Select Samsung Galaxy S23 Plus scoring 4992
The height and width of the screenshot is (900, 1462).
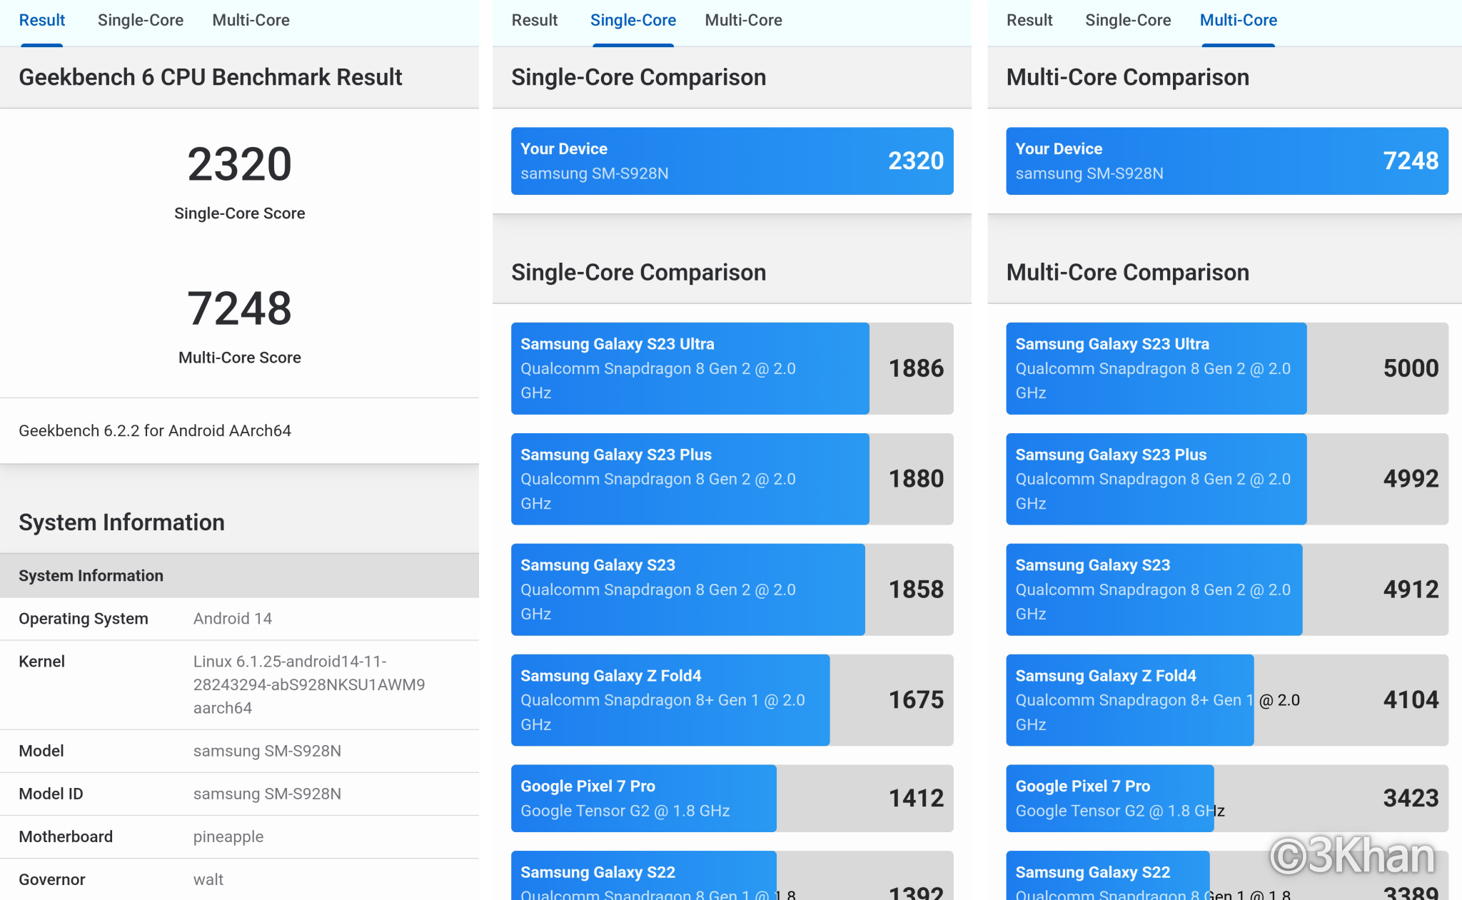(x=1226, y=479)
